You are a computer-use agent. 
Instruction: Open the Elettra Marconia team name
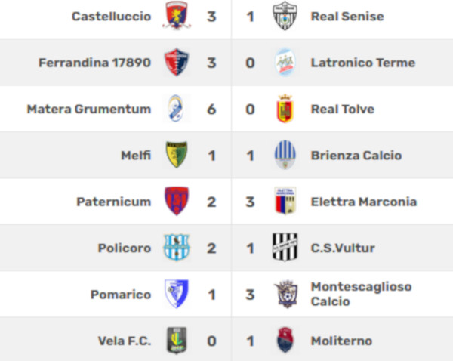pyautogui.click(x=364, y=202)
